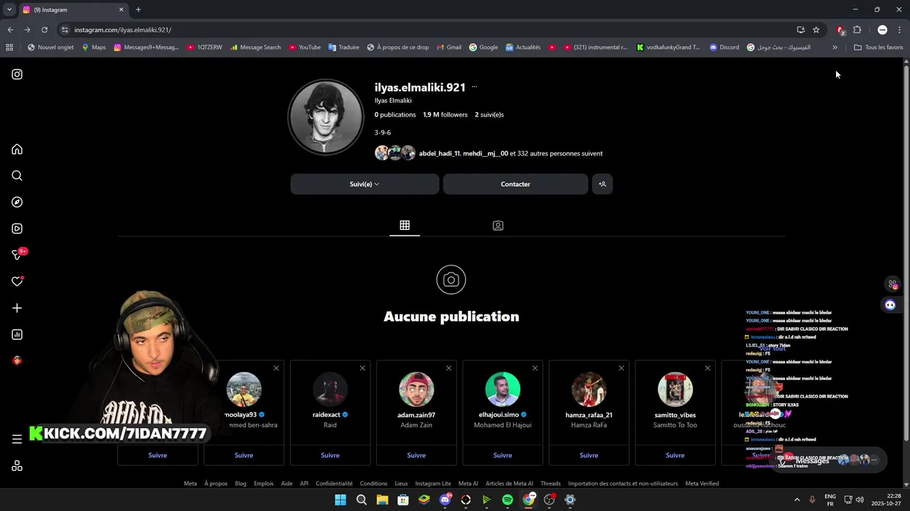Open the Discord bookmark
The height and width of the screenshot is (511, 910).
click(724, 48)
